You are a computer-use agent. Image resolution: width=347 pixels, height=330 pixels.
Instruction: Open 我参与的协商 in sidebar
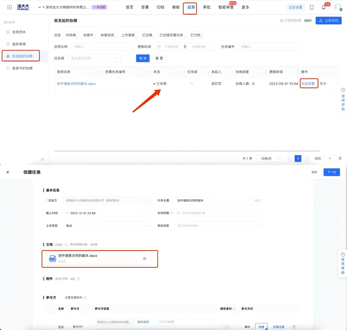(22, 68)
